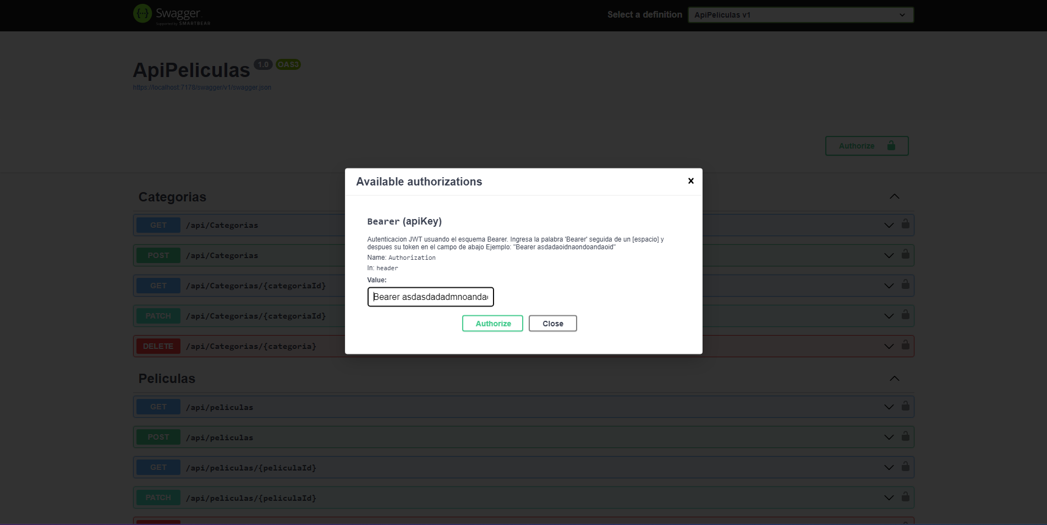Click inside the bearer token Value field
This screenshot has width=1047, height=525.
click(430, 297)
